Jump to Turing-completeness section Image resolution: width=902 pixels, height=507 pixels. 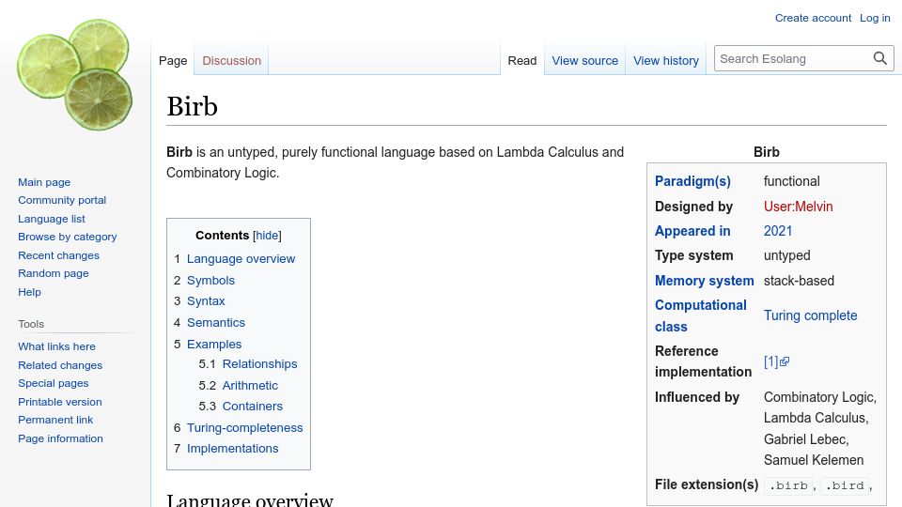(x=244, y=428)
